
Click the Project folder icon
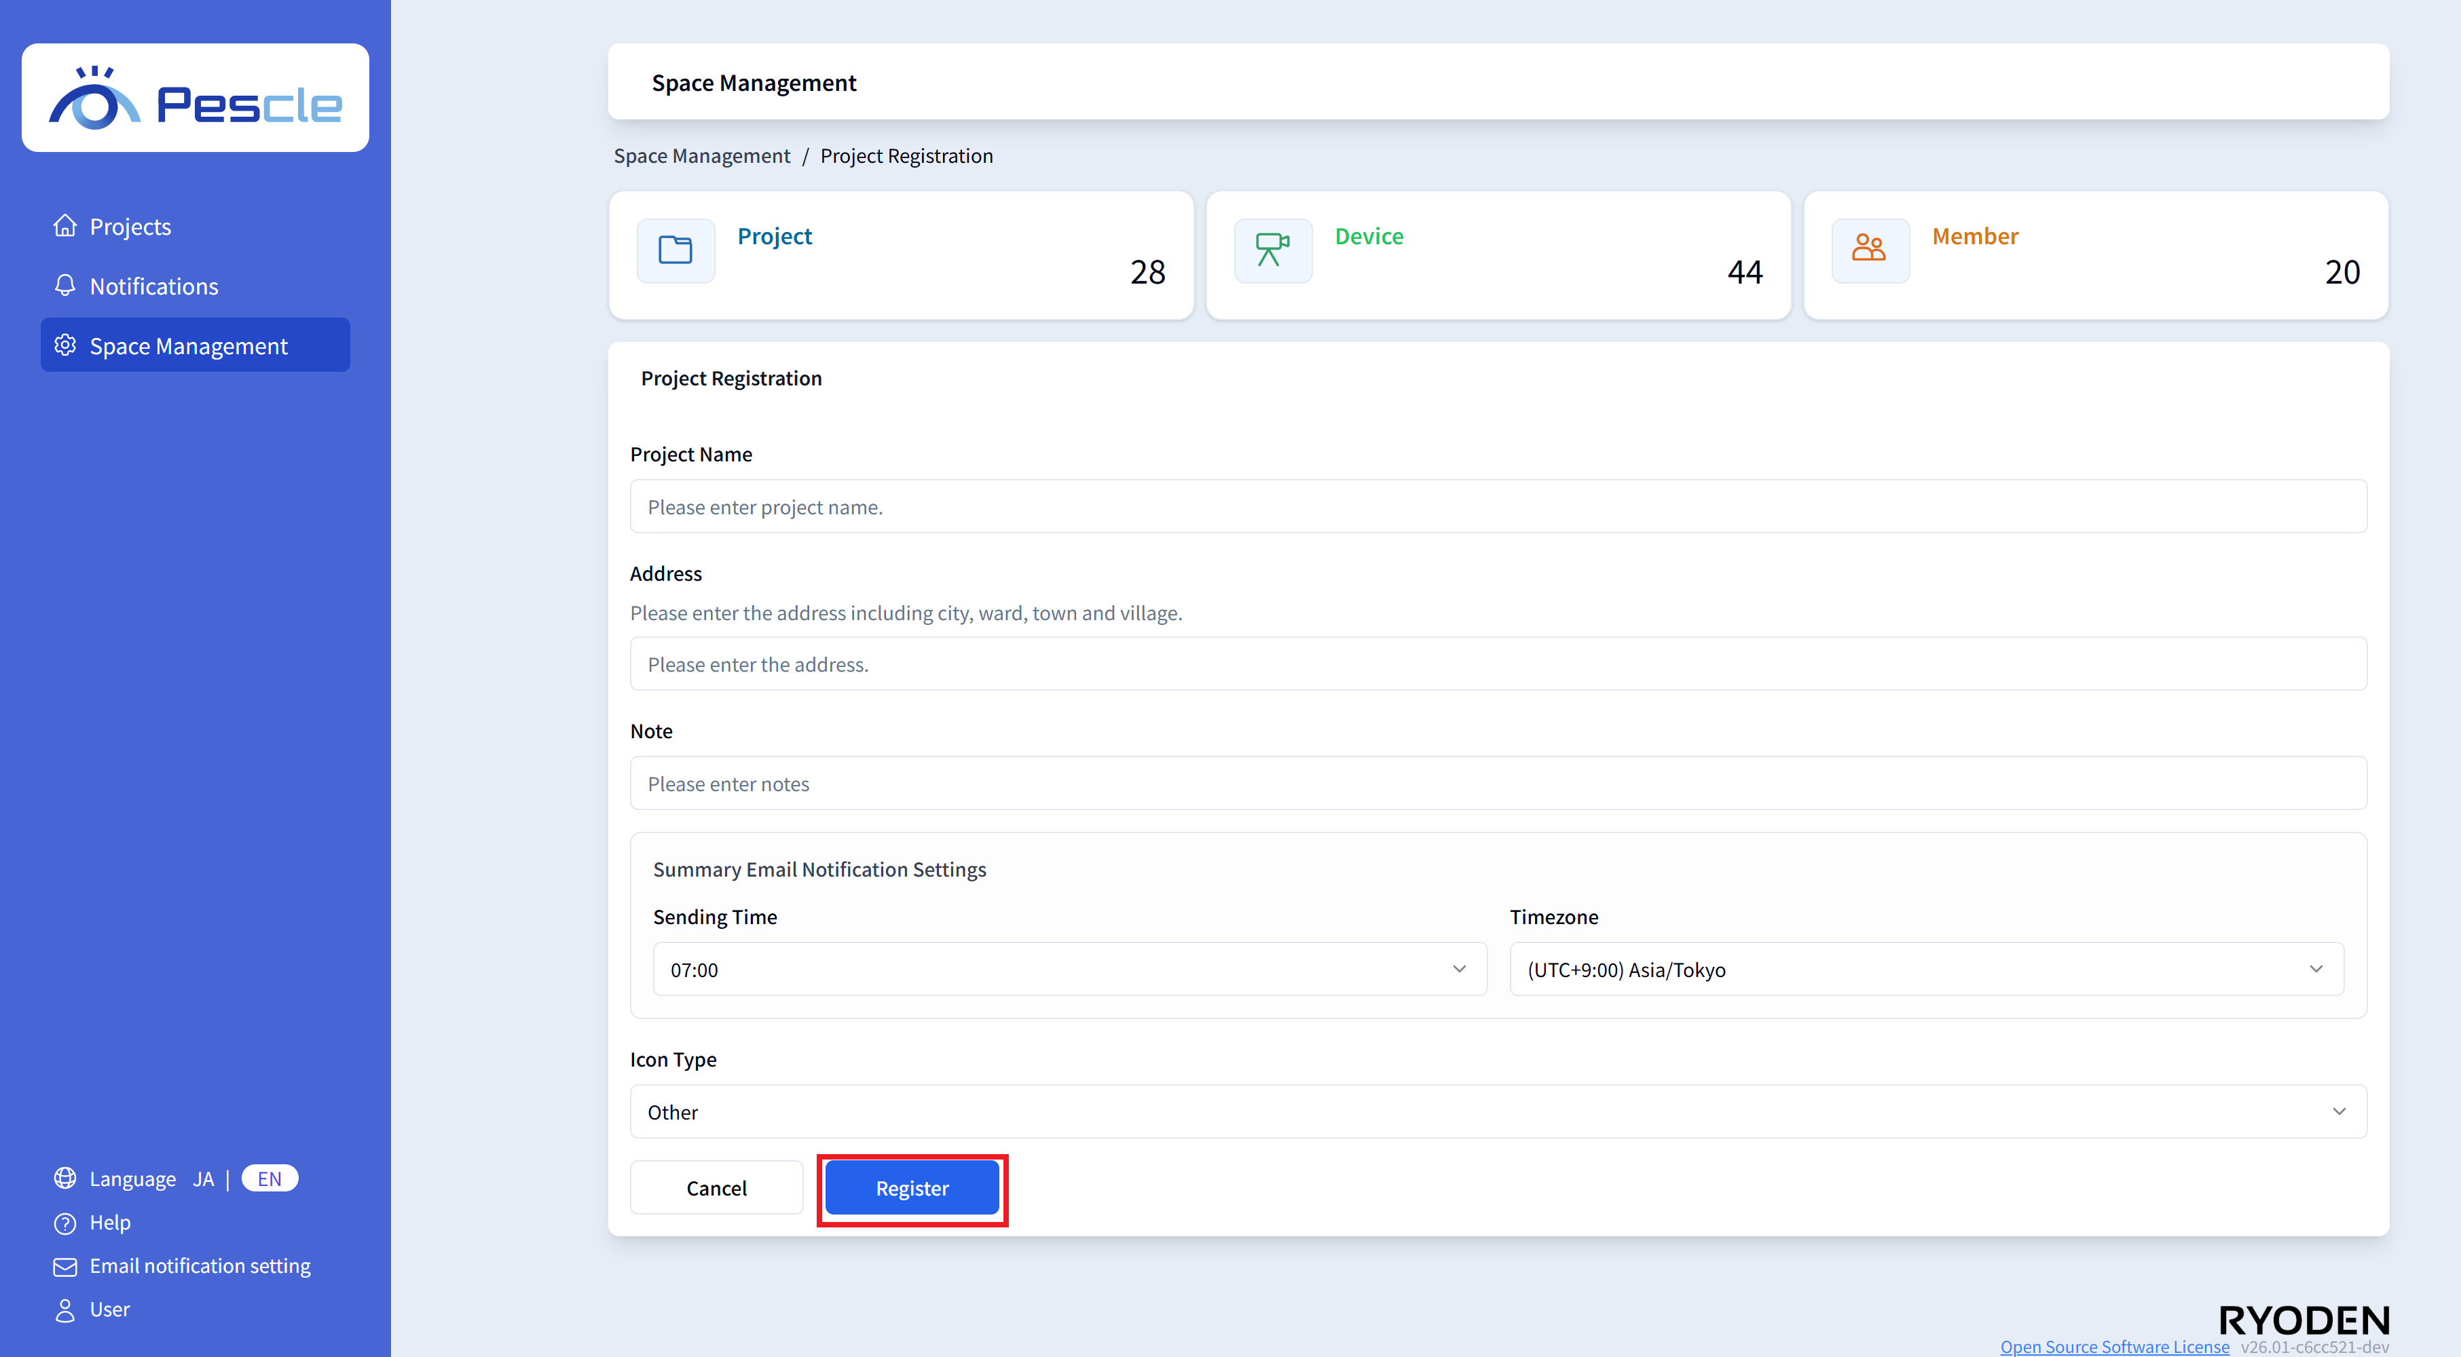click(676, 250)
